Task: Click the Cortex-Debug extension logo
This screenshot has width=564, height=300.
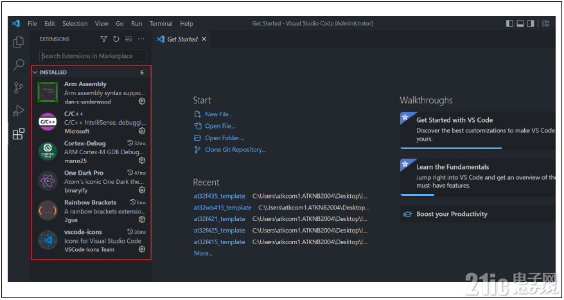Action: pos(48,152)
